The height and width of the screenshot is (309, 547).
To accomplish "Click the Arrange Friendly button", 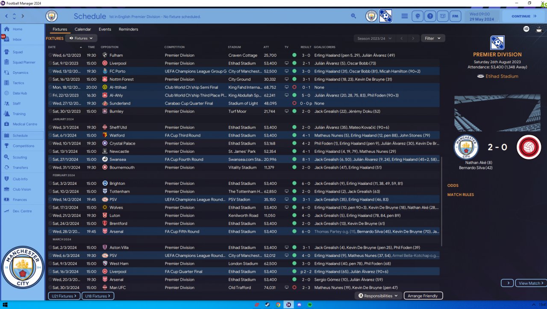I will pos(423,296).
